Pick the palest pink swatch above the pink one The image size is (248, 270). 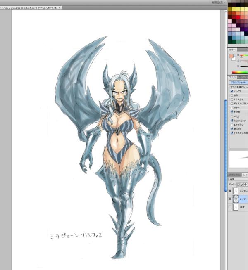coord(230,21)
